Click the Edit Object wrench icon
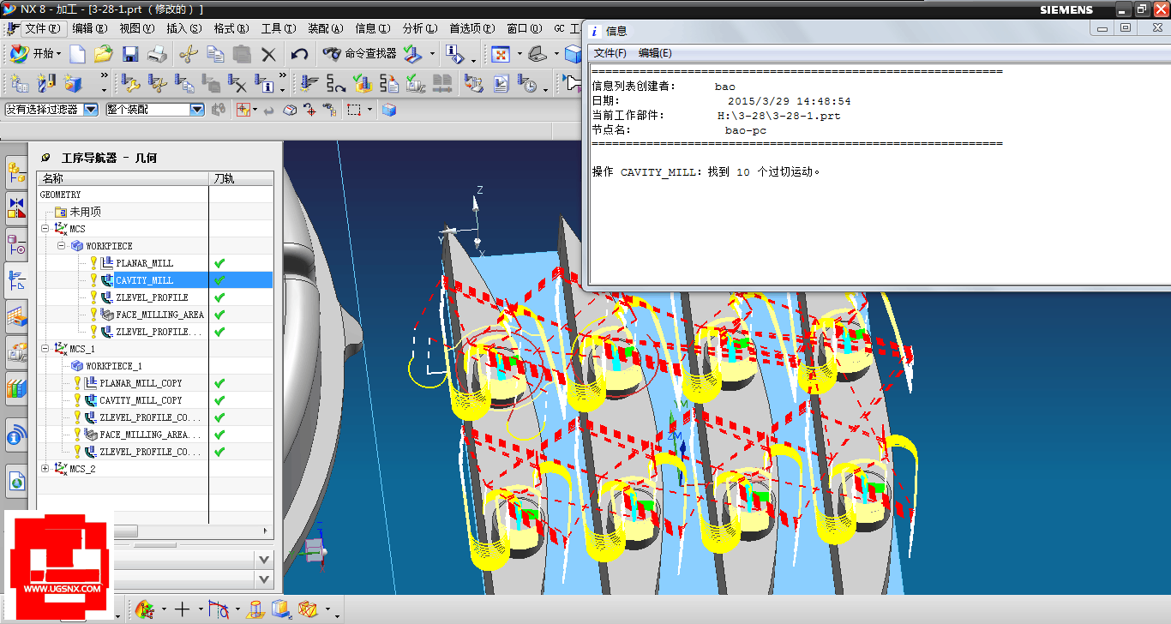 point(130,83)
